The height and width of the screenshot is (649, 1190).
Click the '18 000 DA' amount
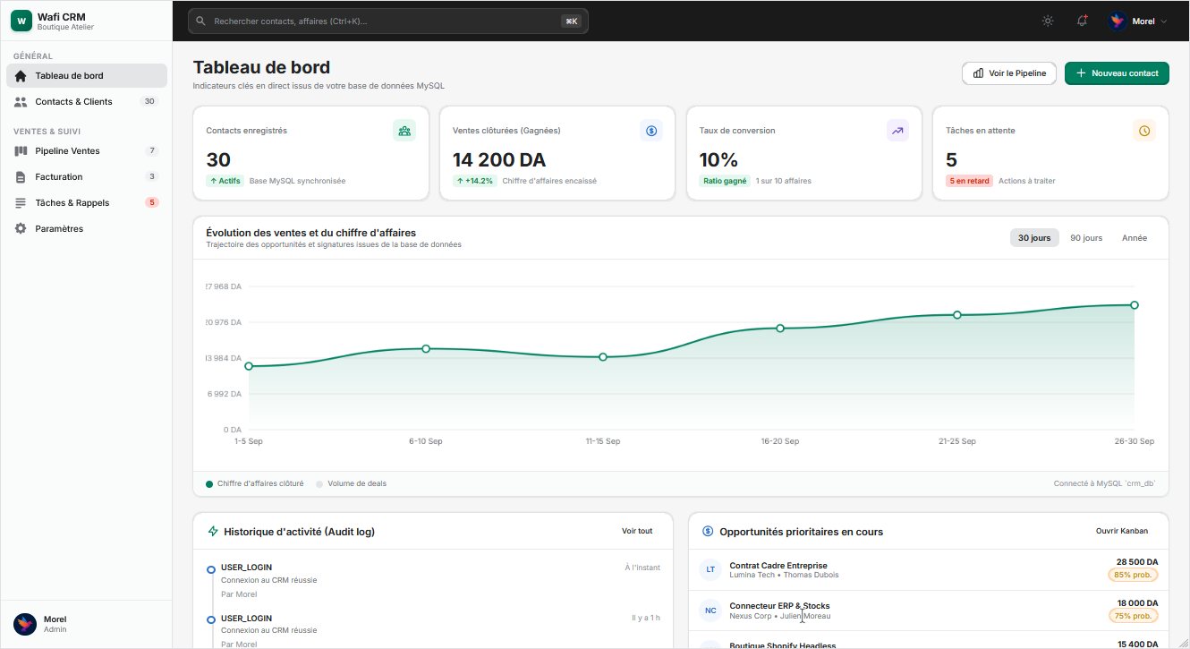pyautogui.click(x=1137, y=603)
